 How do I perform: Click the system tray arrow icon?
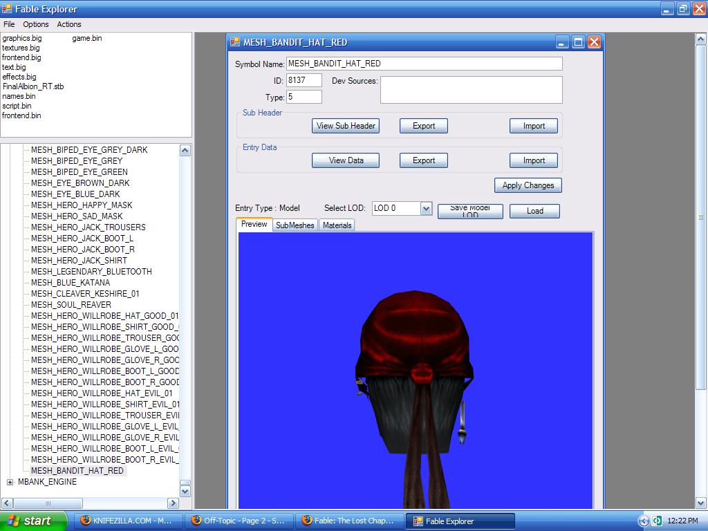coord(644,521)
